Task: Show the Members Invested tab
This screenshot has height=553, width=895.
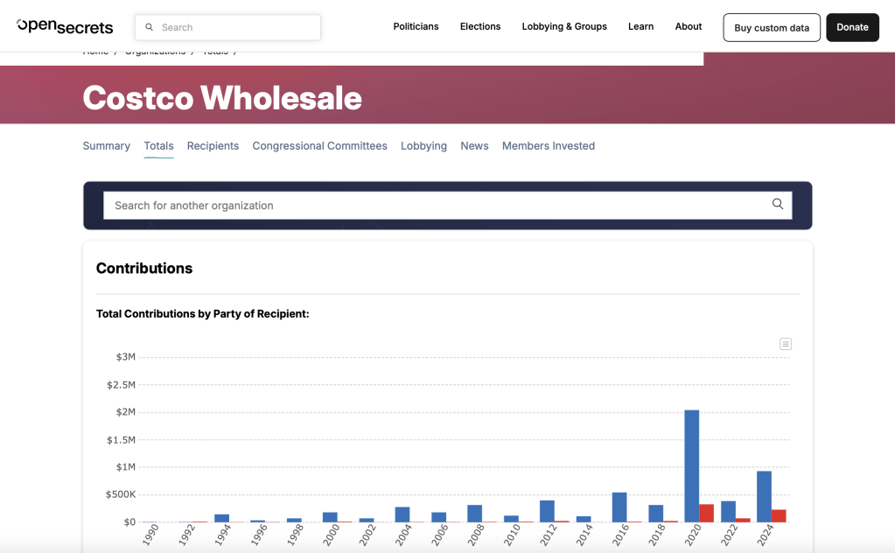Action: click(x=548, y=146)
